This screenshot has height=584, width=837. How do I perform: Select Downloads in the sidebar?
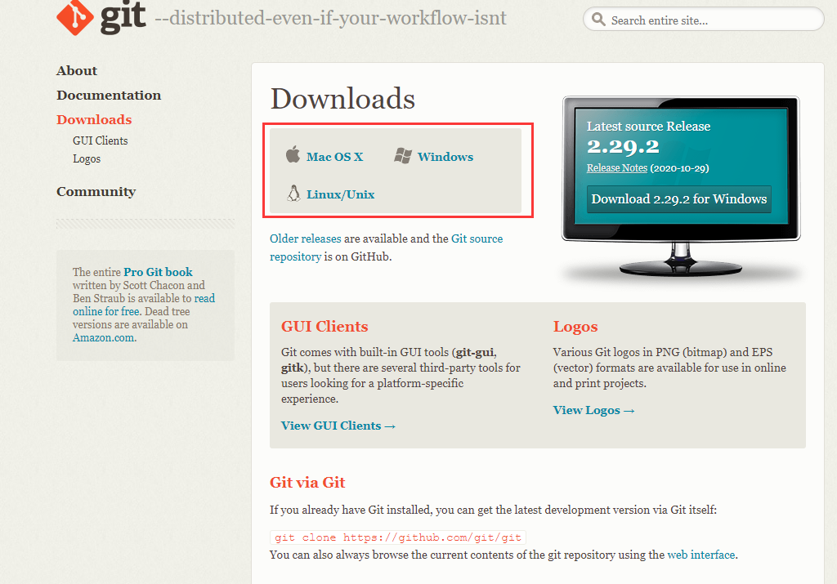94,119
